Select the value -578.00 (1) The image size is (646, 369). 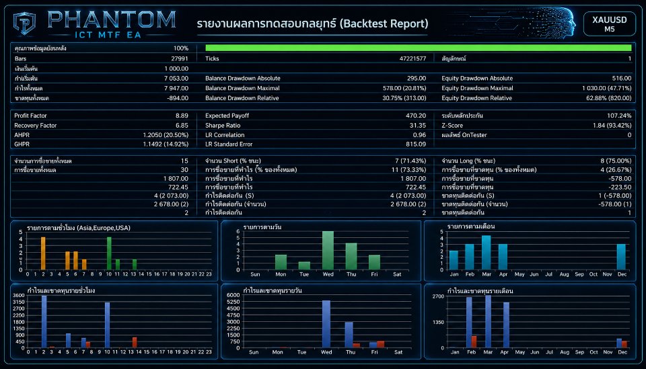(x=614, y=204)
